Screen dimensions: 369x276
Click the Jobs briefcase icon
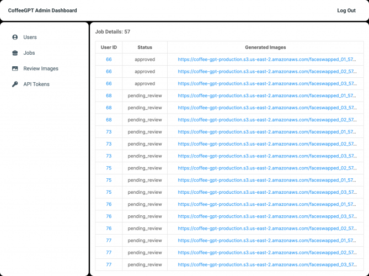(x=15, y=53)
